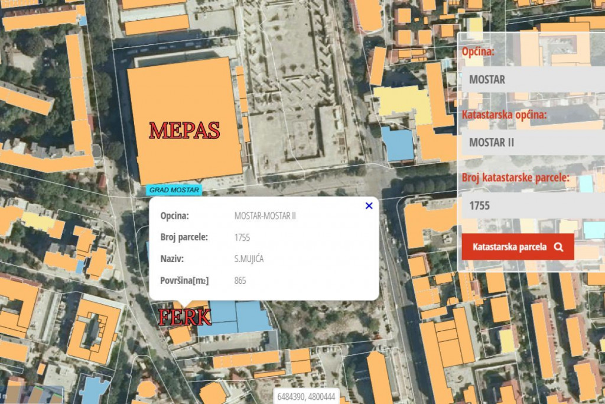Click the area value 865 in popup
Image resolution: width=605 pixels, height=404 pixels.
tap(240, 280)
